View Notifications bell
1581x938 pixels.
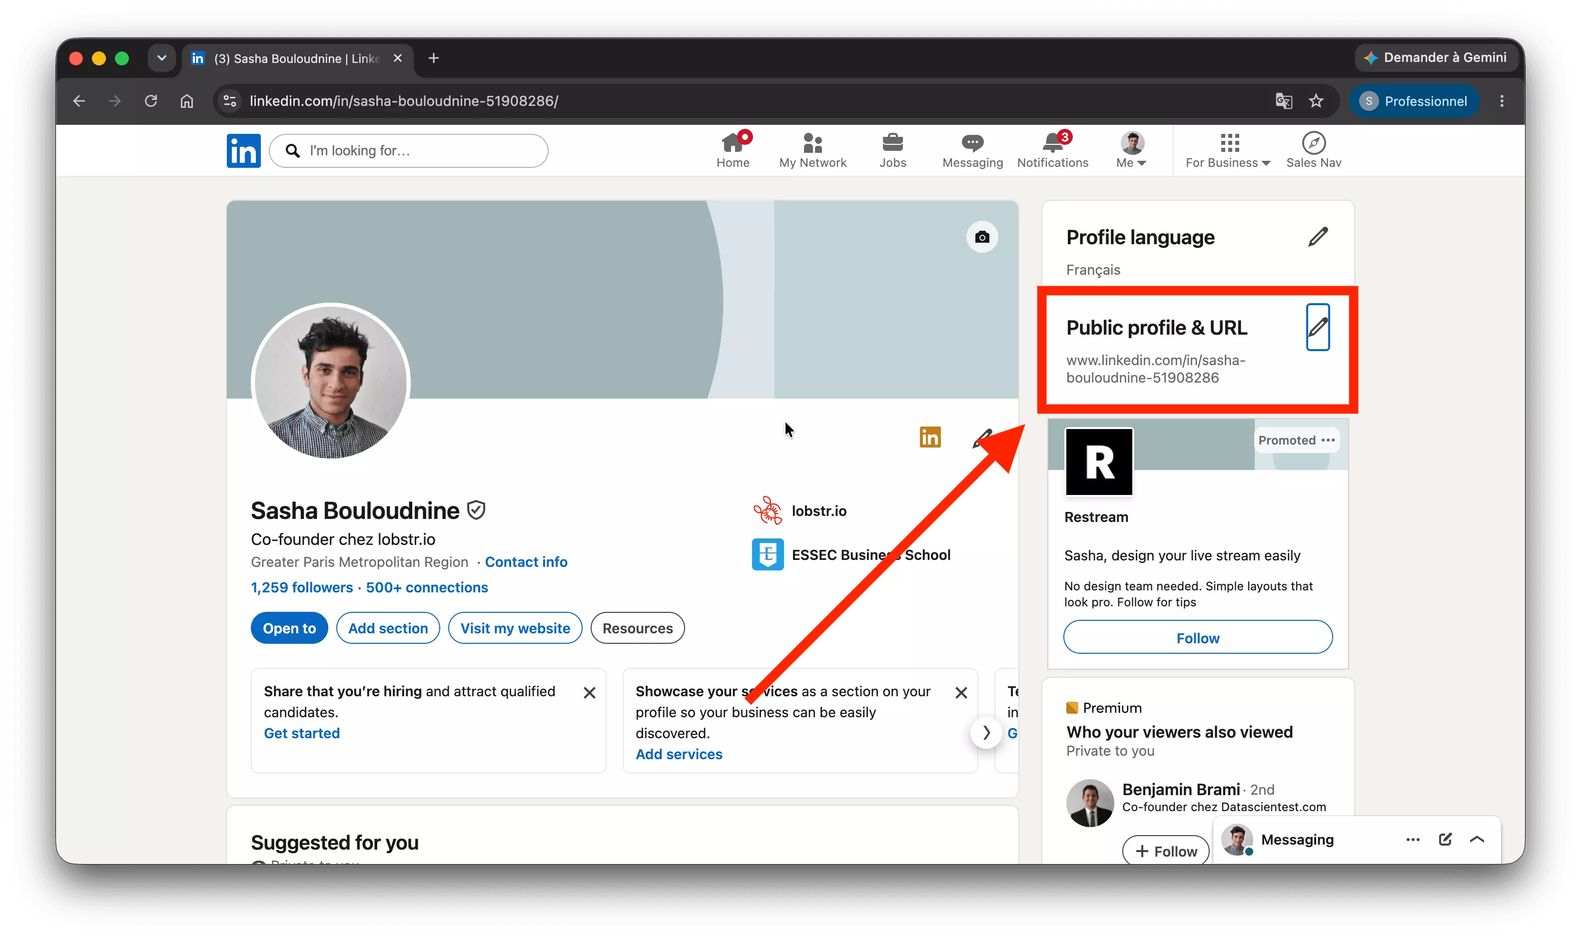tap(1052, 150)
